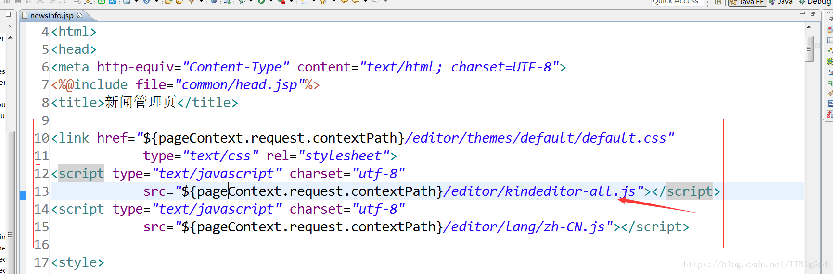Click the editor scrollbar's up arrow
Image resolution: width=833 pixels, height=274 pixels.
point(809,27)
